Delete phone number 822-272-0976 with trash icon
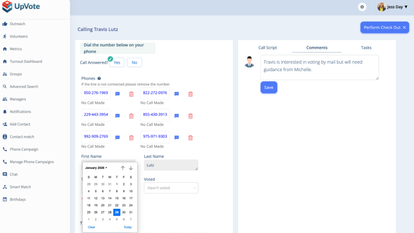Screen dimensions: 414x233 tap(190, 94)
